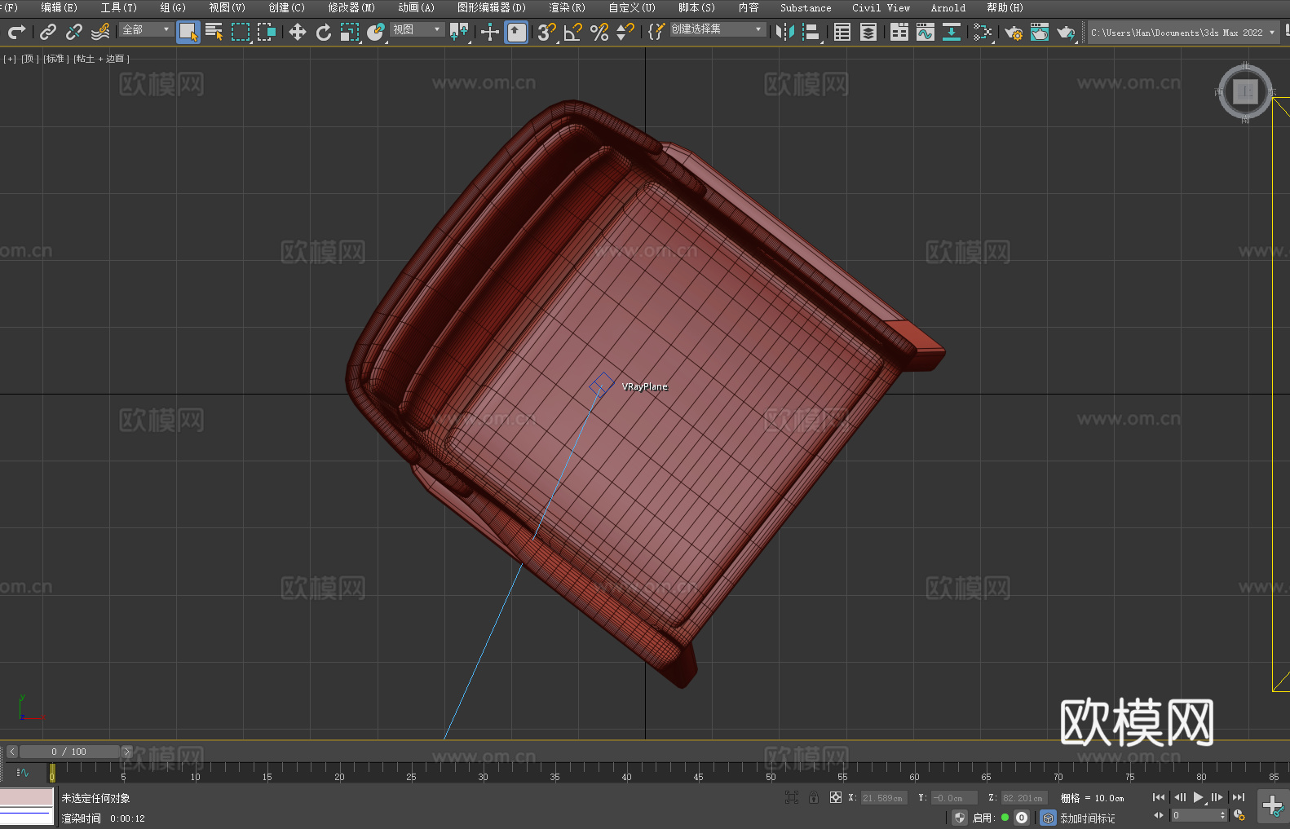Screen dimensions: 1290x829
Task: Toggle Spinner Snap
Action: (x=625, y=32)
